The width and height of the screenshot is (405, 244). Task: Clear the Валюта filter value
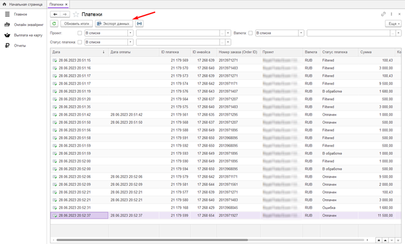click(x=398, y=33)
